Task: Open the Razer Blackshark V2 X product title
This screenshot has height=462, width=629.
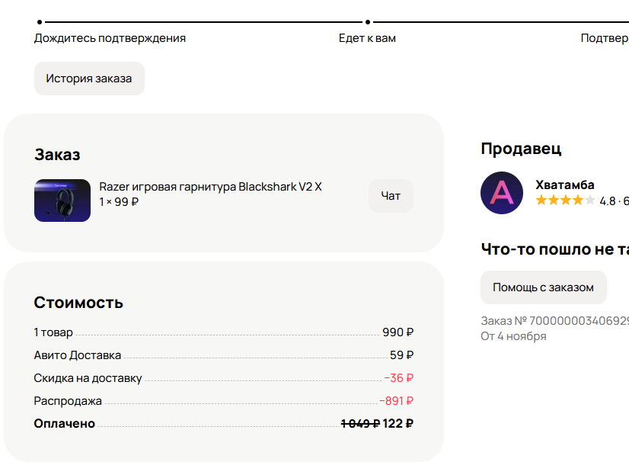Action: (x=211, y=187)
